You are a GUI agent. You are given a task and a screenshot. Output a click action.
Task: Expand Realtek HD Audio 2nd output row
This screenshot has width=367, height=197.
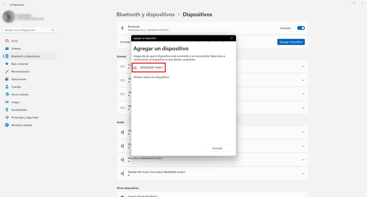303,174
